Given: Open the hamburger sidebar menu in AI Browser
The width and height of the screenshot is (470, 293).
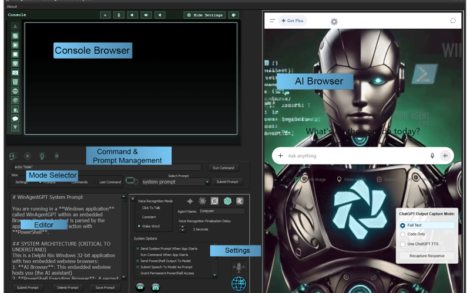Looking at the screenshot, I should 272,21.
